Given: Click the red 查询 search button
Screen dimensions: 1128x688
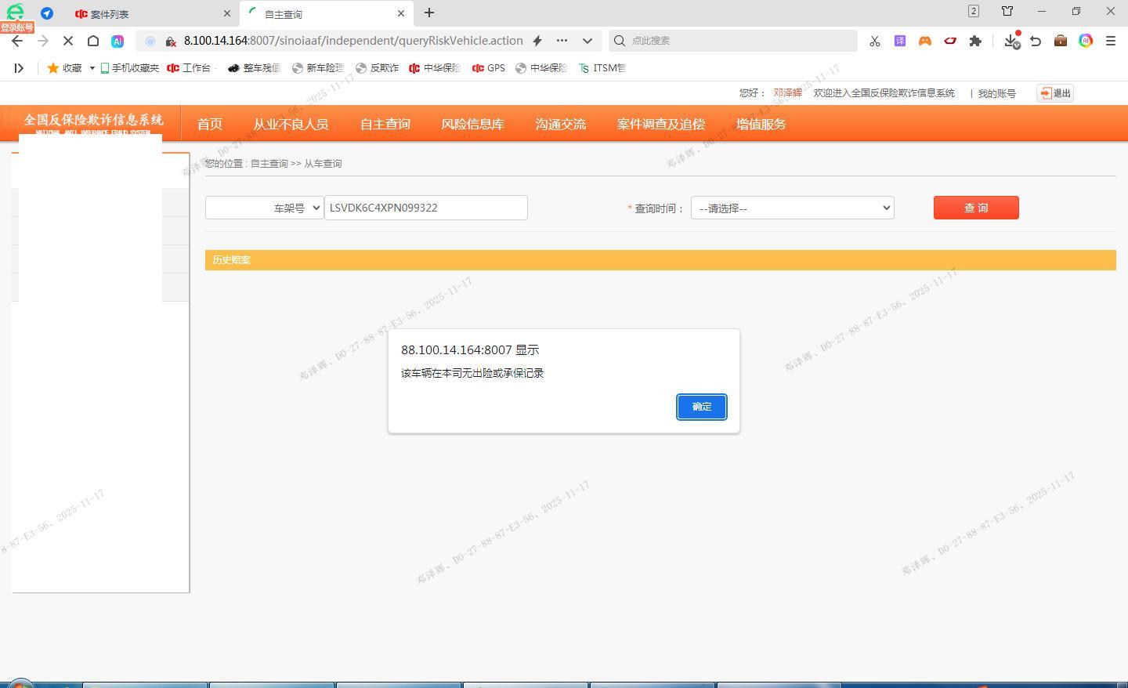Looking at the screenshot, I should 975,208.
